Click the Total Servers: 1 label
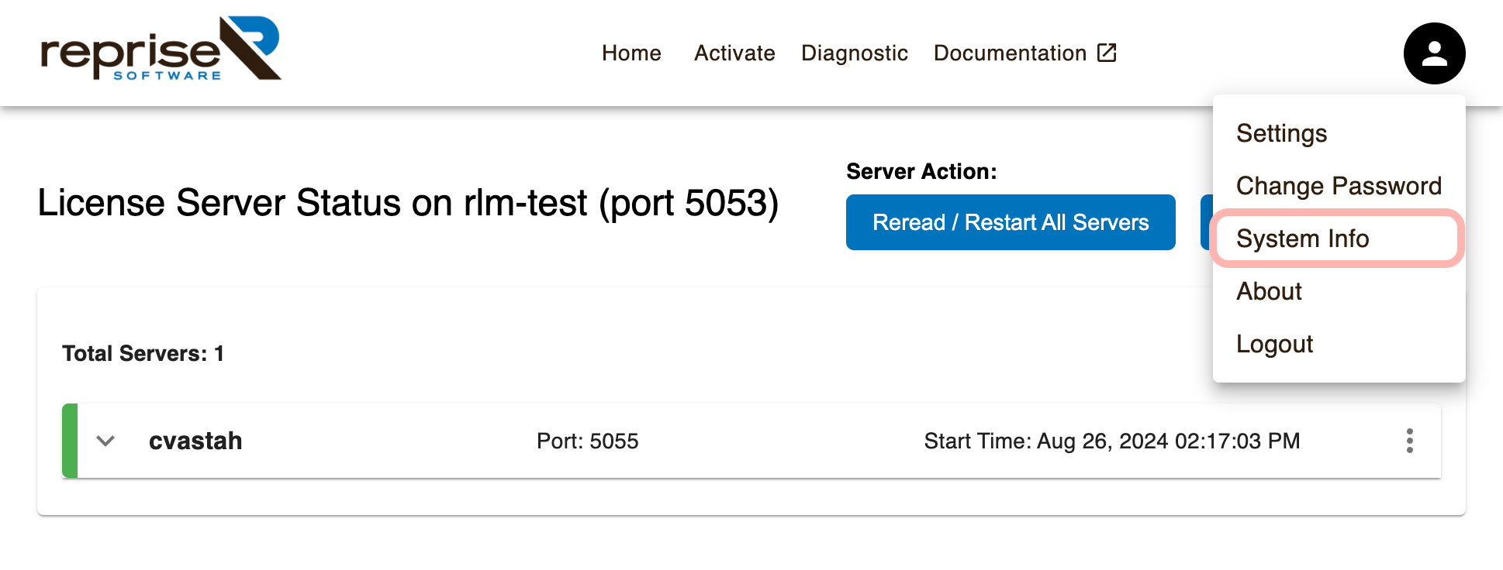The width and height of the screenshot is (1503, 570). 143,353
